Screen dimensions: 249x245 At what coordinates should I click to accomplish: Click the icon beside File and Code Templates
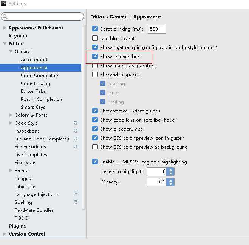tap(76, 139)
